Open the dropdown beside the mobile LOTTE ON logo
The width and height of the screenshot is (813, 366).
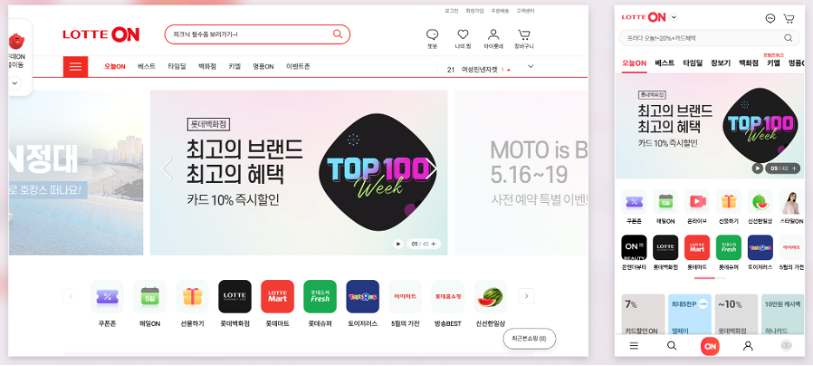[673, 17]
